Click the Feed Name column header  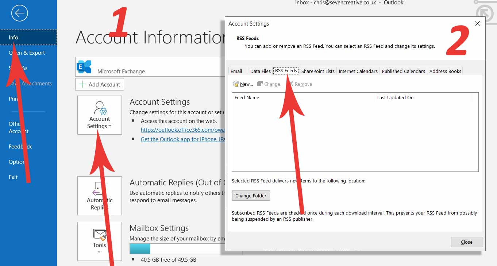[x=303, y=97]
